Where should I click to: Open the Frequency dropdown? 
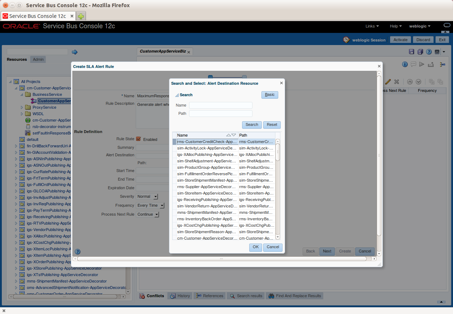click(150, 205)
